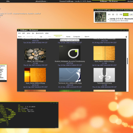Skip to next track in music player
This screenshot has height=133, width=133.
tap(121, 15)
